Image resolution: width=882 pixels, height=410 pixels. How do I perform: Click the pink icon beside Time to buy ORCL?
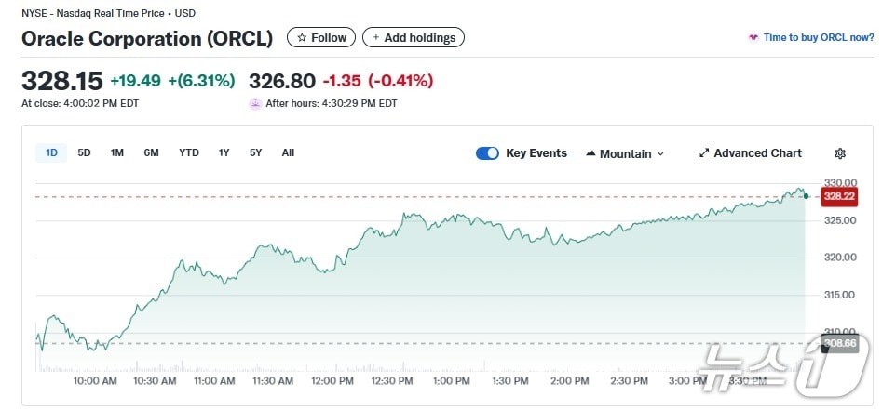[x=753, y=38]
